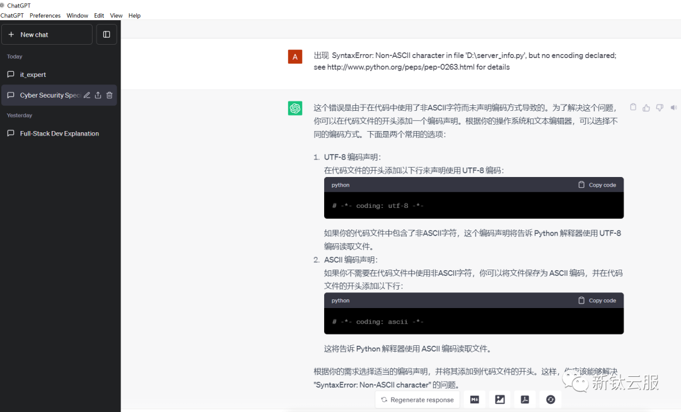Click the plus icon in New chat

[11, 34]
